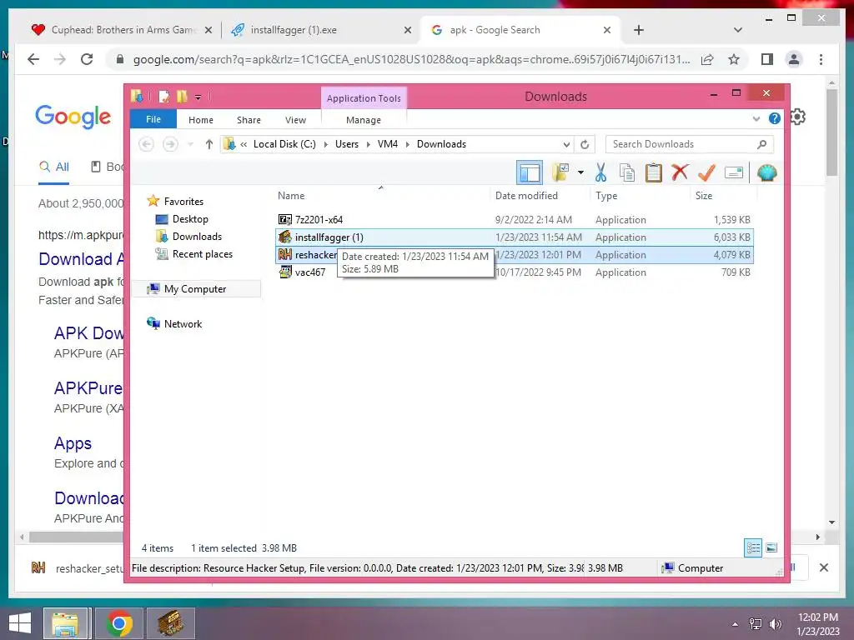
Task: Sort by Date modified column header
Action: coord(526,195)
